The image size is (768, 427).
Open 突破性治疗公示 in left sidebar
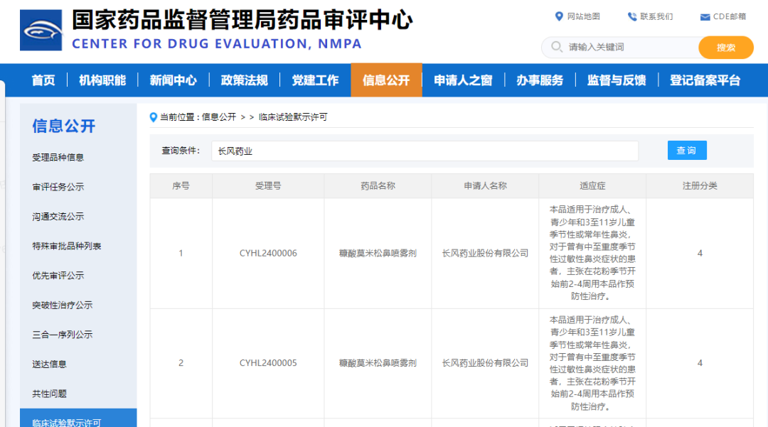click(x=62, y=306)
